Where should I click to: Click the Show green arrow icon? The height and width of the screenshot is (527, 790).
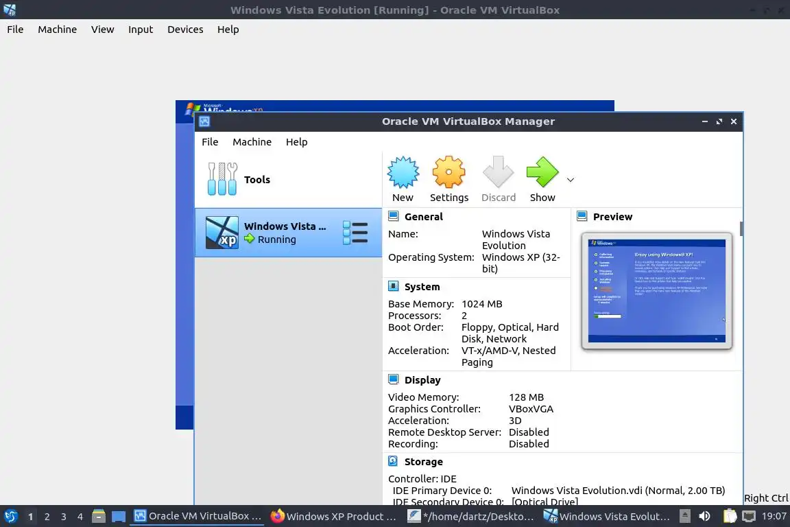[542, 172]
